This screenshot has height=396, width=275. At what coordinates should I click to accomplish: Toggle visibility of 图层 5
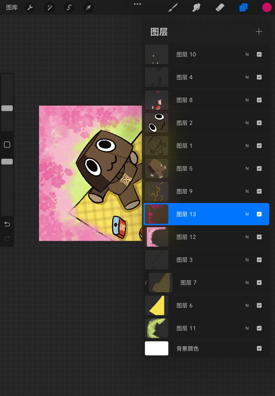(x=259, y=169)
